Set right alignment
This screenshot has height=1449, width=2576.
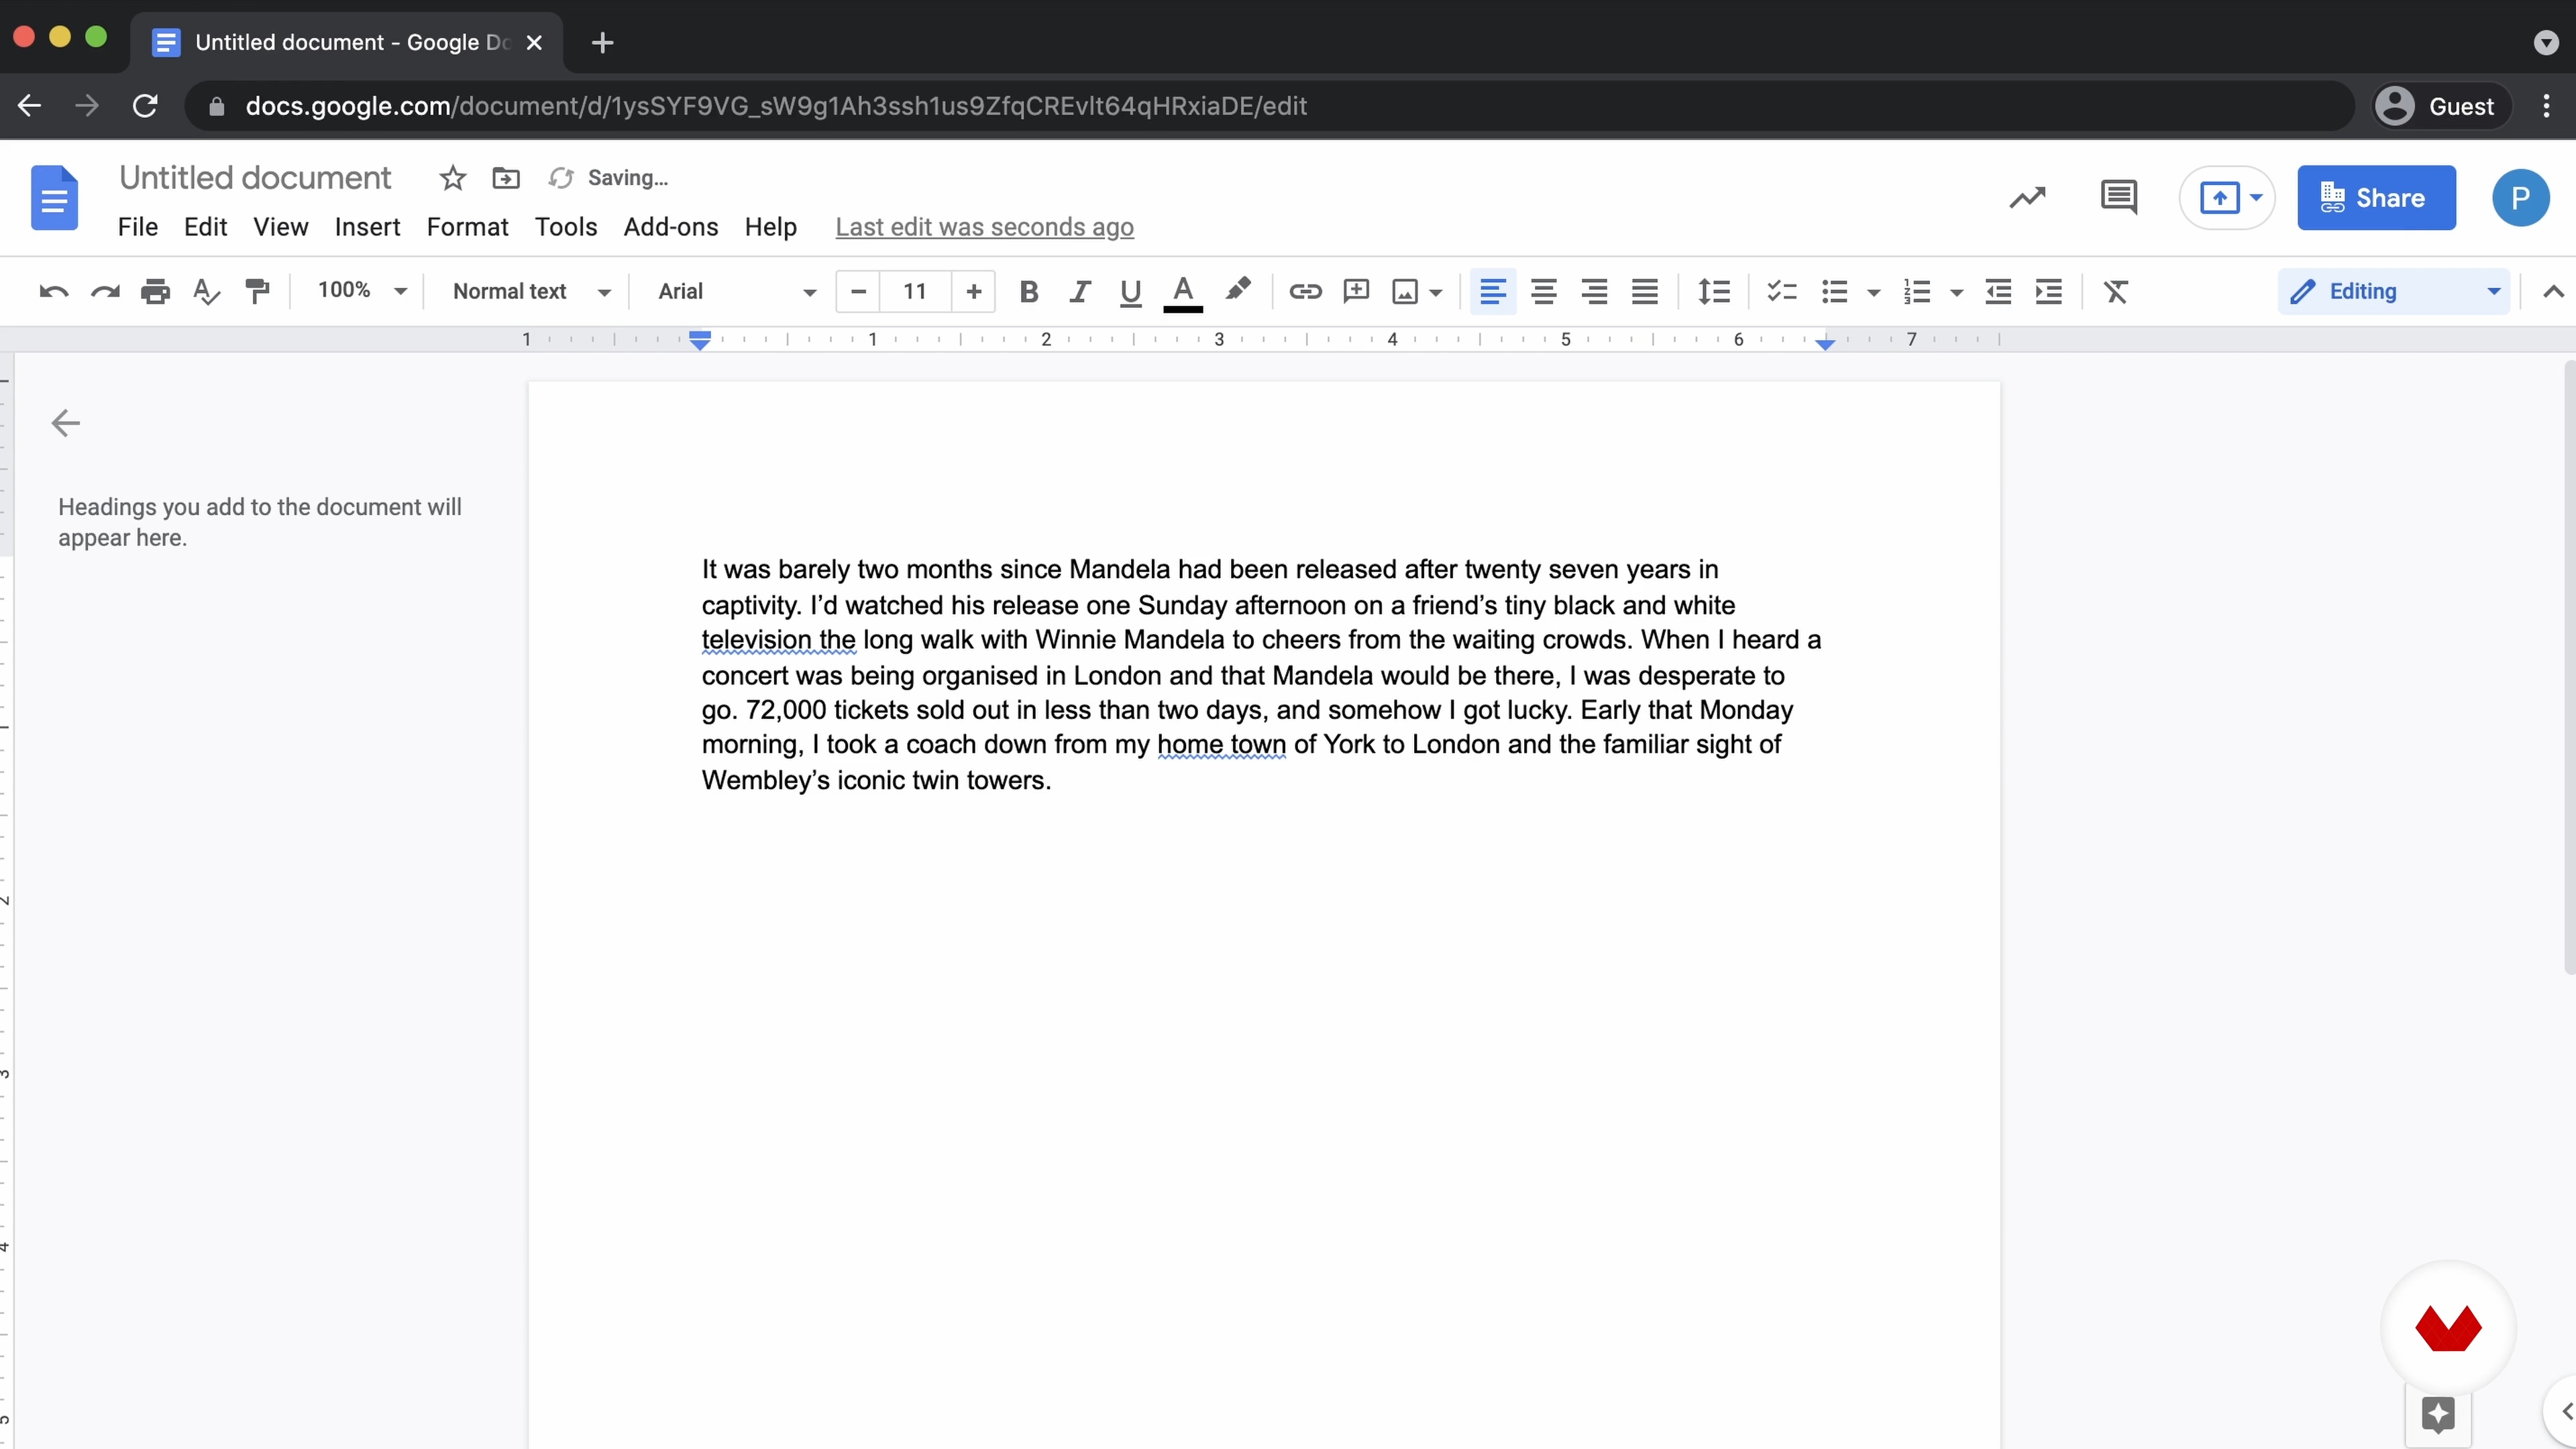point(1594,291)
